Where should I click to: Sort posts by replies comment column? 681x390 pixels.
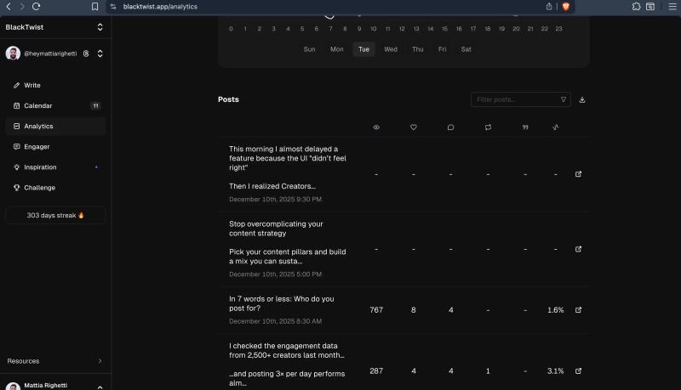[x=451, y=127]
